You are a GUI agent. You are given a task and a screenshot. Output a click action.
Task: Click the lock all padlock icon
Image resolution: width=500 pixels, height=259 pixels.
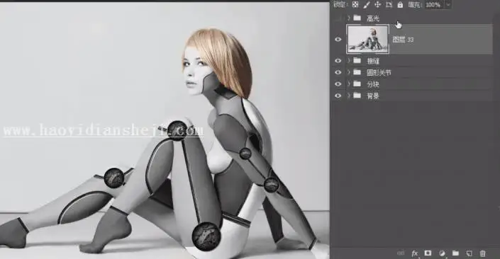point(400,4)
